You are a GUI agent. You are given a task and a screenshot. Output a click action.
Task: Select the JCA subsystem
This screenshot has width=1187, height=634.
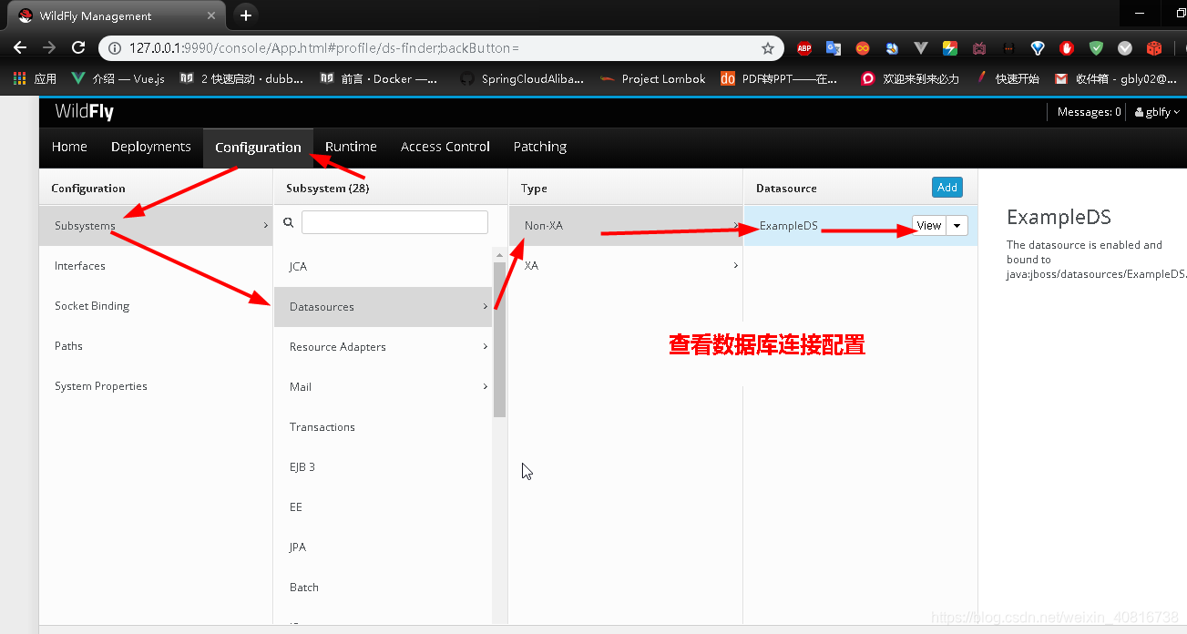383,267
